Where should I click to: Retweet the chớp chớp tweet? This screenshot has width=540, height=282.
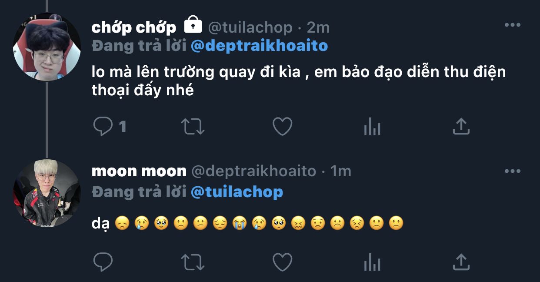(192, 127)
